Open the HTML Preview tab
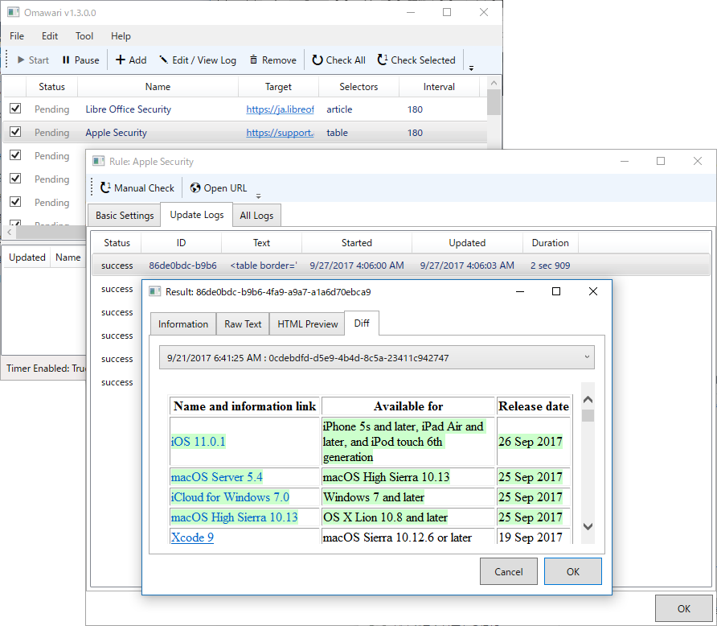Screen dimensions: 717x626 pos(307,324)
